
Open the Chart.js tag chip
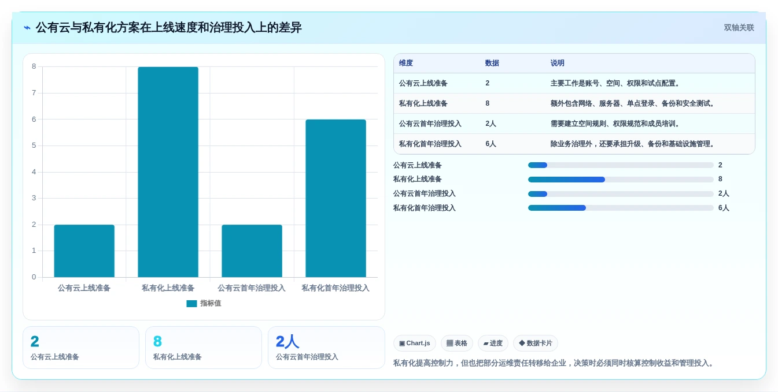coord(415,344)
